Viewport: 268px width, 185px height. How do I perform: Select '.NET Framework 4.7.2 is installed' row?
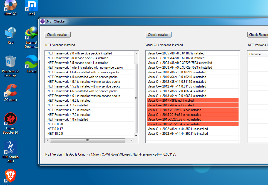[90, 115]
